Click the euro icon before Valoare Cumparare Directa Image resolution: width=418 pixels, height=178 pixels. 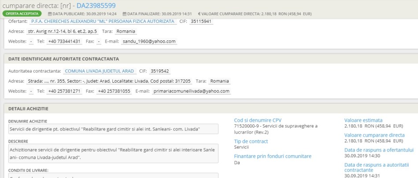point(200,14)
